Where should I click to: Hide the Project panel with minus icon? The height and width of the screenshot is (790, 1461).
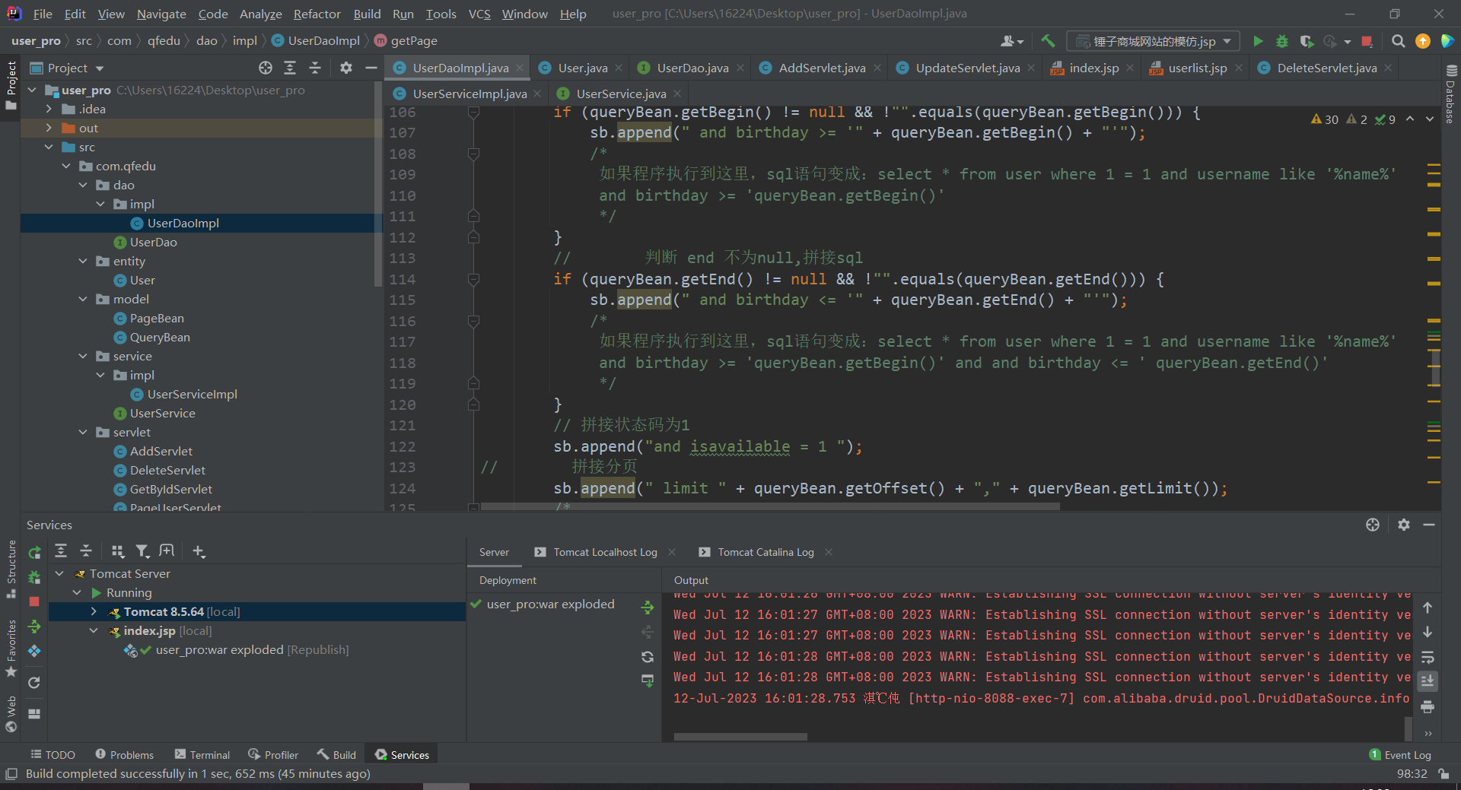(x=371, y=68)
